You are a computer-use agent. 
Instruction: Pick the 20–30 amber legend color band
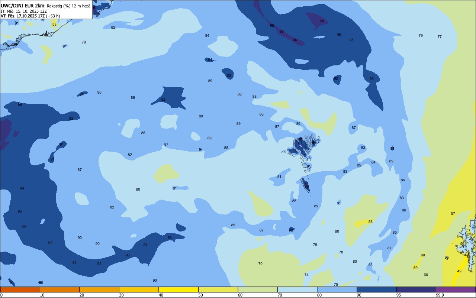point(99,289)
